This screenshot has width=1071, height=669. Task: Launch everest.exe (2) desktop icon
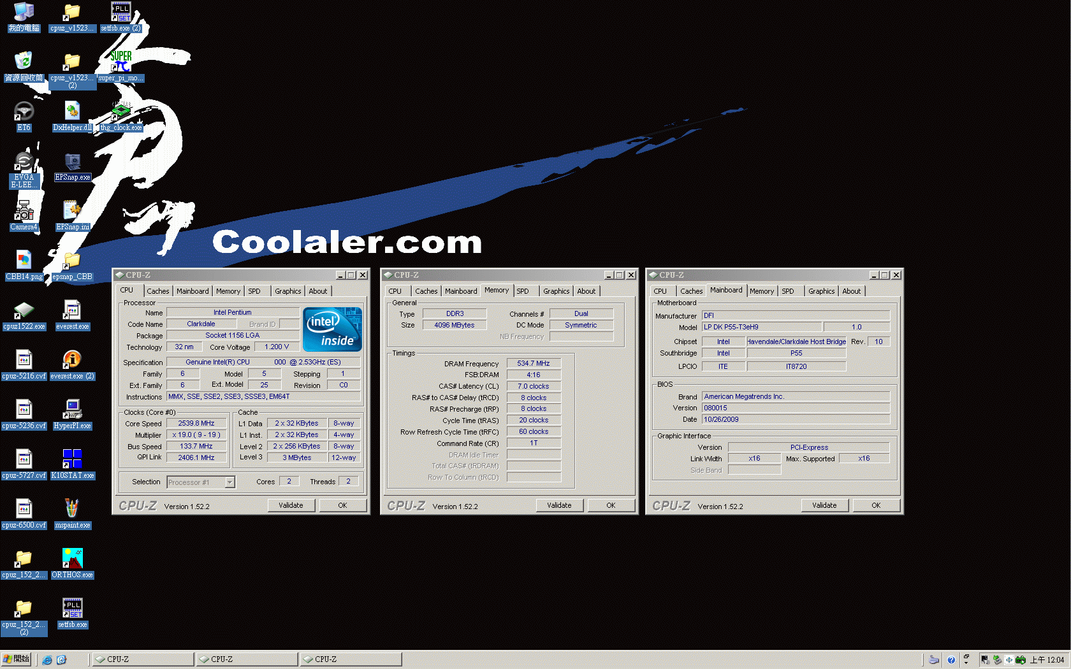click(72, 365)
